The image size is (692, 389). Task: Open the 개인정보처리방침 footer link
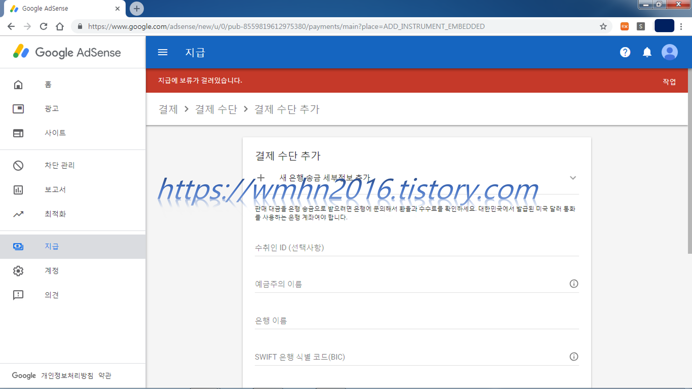(67, 376)
